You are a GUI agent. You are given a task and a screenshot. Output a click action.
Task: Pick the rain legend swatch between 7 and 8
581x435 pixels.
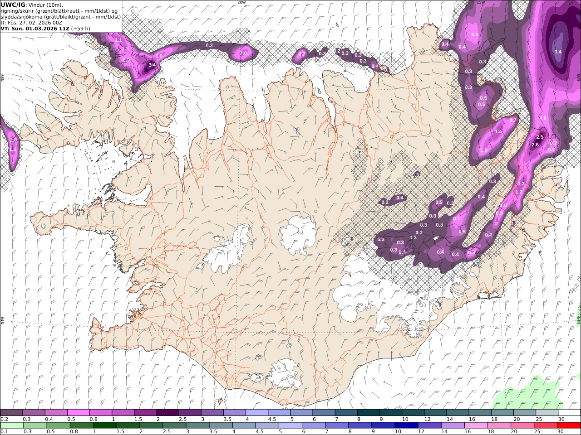pyautogui.click(x=336, y=425)
